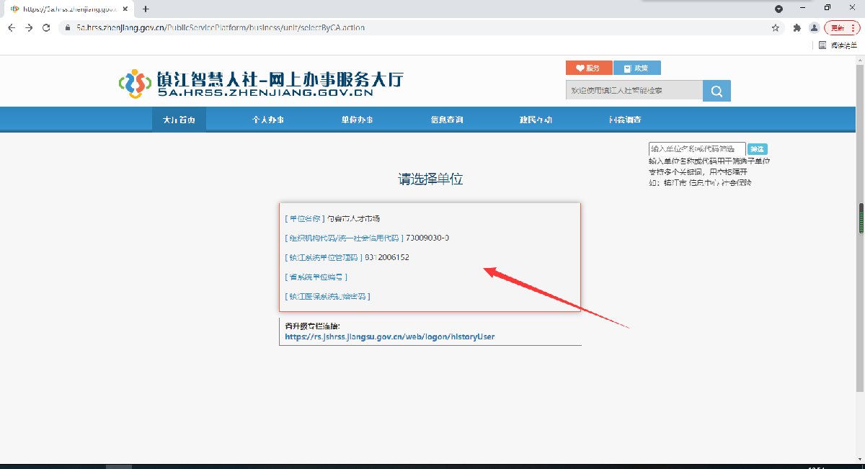Open the 阅读清单 reading list
Screen dimensions: 865x469
pos(838,45)
